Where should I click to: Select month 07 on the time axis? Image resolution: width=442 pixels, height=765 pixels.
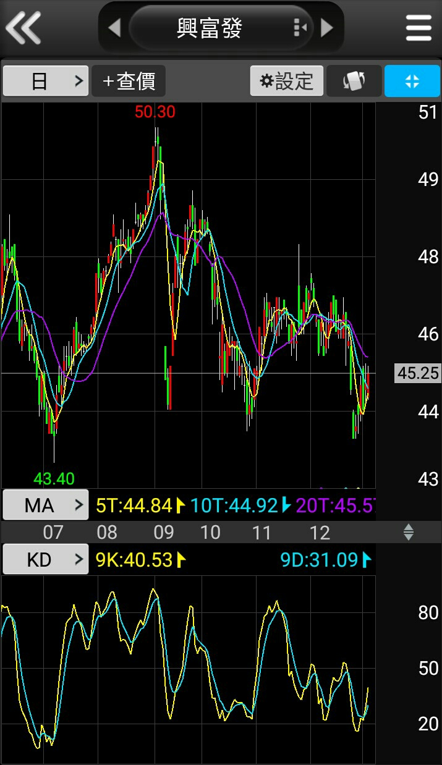click(x=53, y=532)
